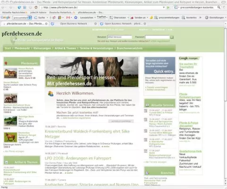Close the 'Open Business Network : pferd...' tab
This screenshot has width=227, height=189.
(145, 24)
